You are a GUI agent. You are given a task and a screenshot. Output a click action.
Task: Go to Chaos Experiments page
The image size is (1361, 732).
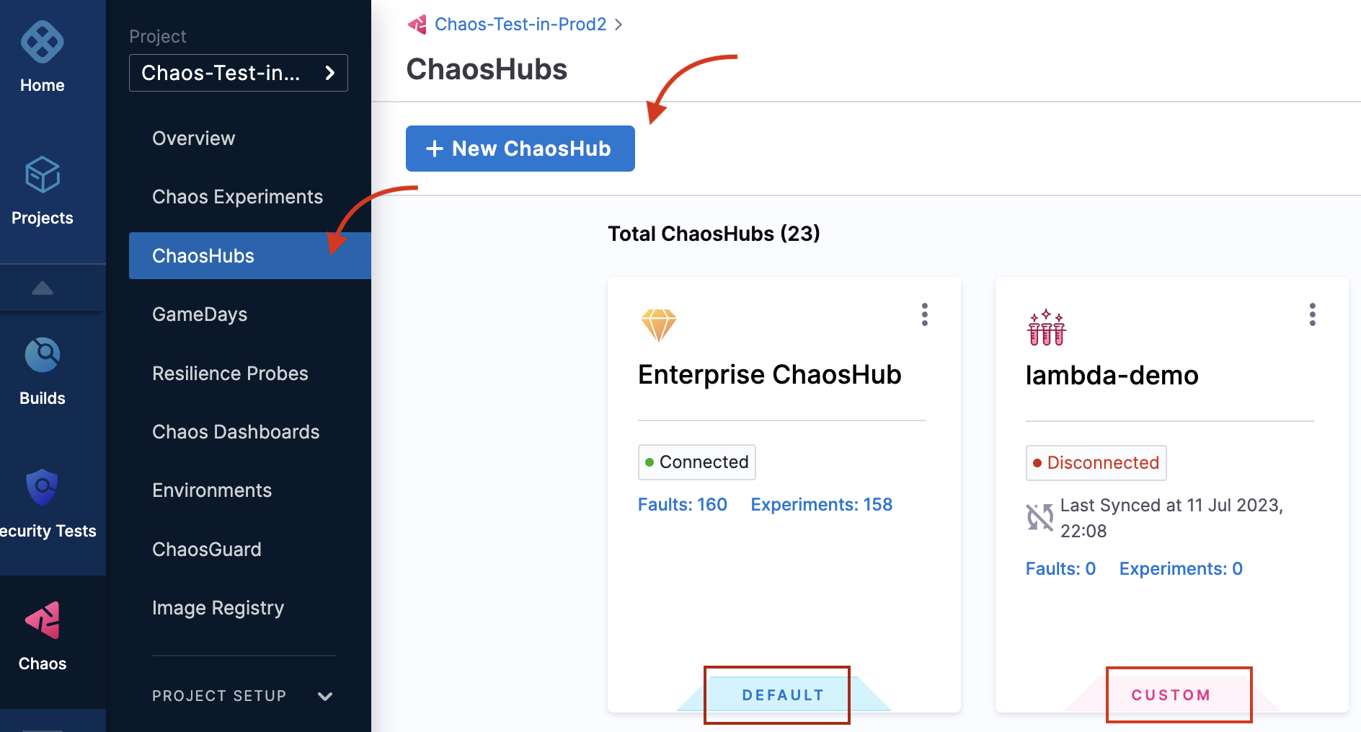point(237,197)
